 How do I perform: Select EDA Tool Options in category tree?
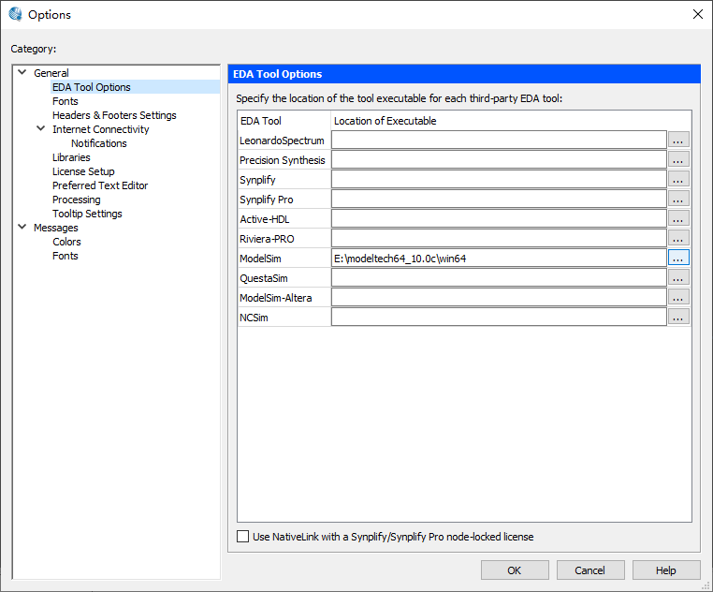pos(92,87)
